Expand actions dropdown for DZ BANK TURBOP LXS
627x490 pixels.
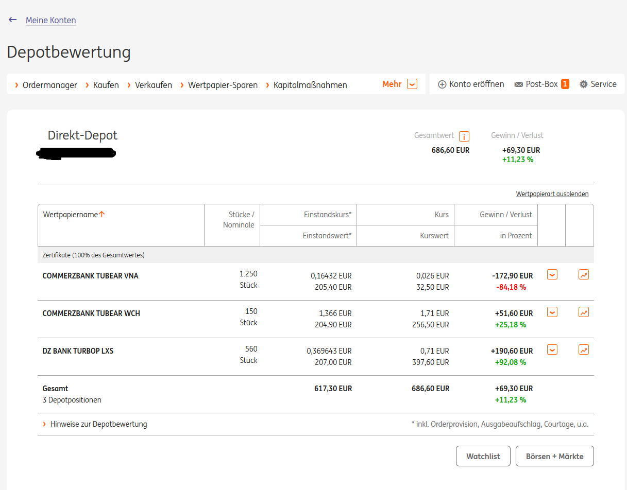click(552, 349)
